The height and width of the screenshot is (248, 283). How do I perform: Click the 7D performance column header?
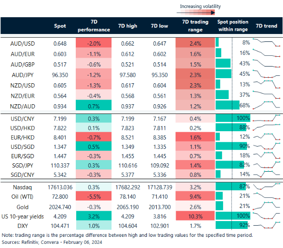tap(93, 26)
